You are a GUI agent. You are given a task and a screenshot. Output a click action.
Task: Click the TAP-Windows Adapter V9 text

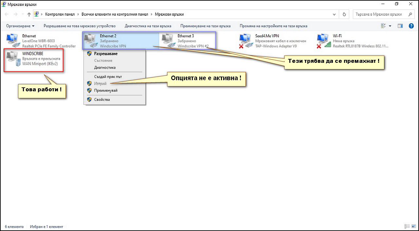[276, 46]
